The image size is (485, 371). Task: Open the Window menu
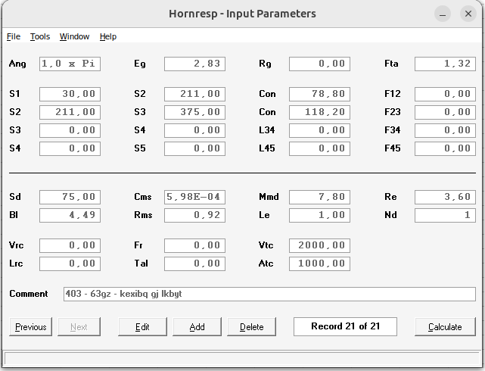click(x=74, y=36)
